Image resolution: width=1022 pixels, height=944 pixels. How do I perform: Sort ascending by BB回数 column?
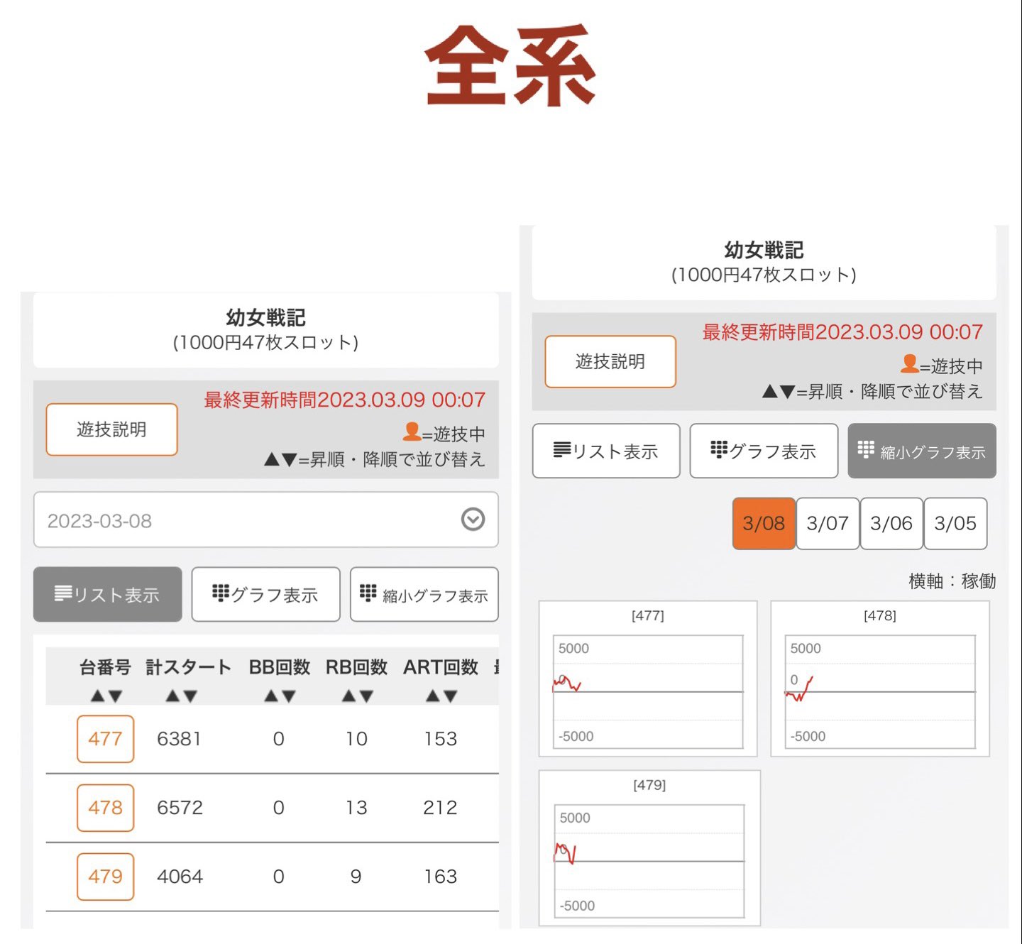271,696
